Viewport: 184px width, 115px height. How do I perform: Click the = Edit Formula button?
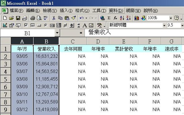pyautogui.click(x=81, y=33)
